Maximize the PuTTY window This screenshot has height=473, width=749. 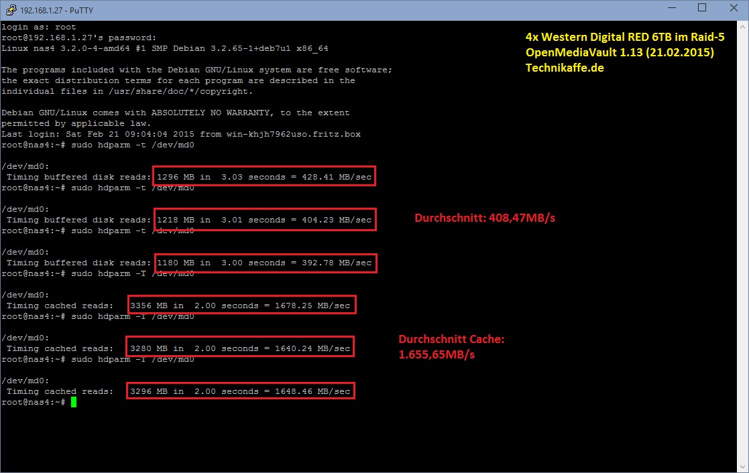click(702, 8)
